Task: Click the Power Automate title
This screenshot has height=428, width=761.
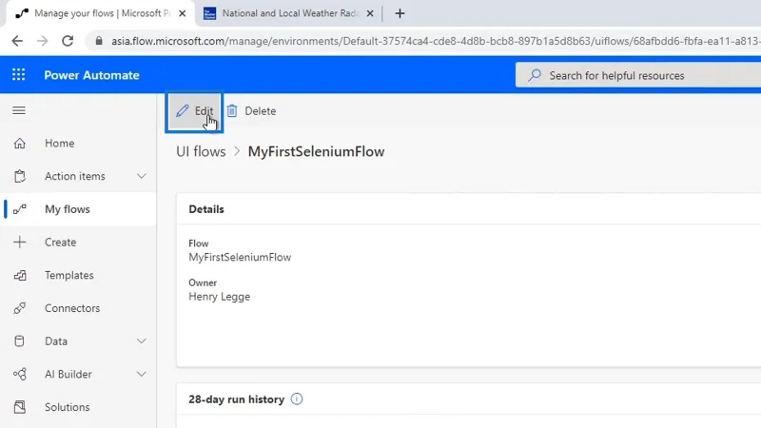Action: pyautogui.click(x=91, y=75)
